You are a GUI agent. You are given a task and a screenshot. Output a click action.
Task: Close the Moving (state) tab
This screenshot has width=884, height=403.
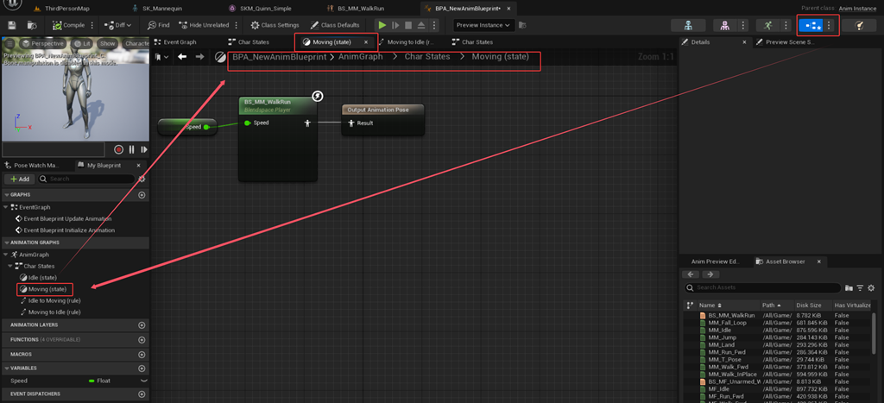coord(366,42)
